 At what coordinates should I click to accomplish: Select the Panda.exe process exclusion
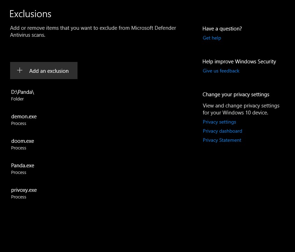pos(23,169)
